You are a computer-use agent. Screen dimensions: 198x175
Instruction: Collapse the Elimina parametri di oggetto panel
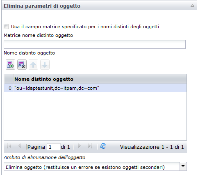pyautogui.click(x=192, y=6)
